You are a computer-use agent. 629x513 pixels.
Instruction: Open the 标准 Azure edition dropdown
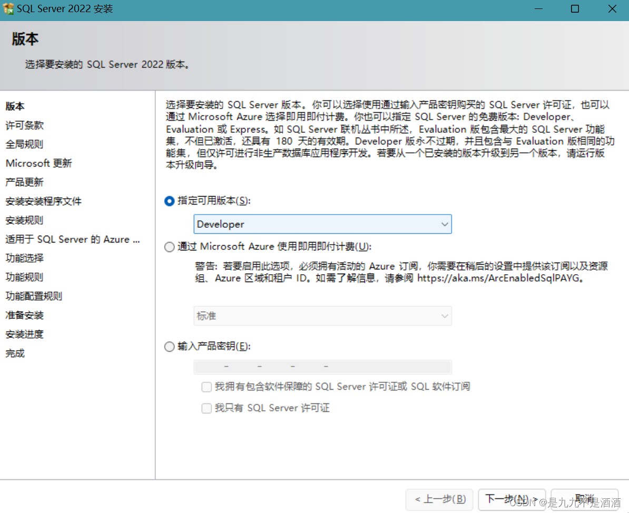[322, 316]
